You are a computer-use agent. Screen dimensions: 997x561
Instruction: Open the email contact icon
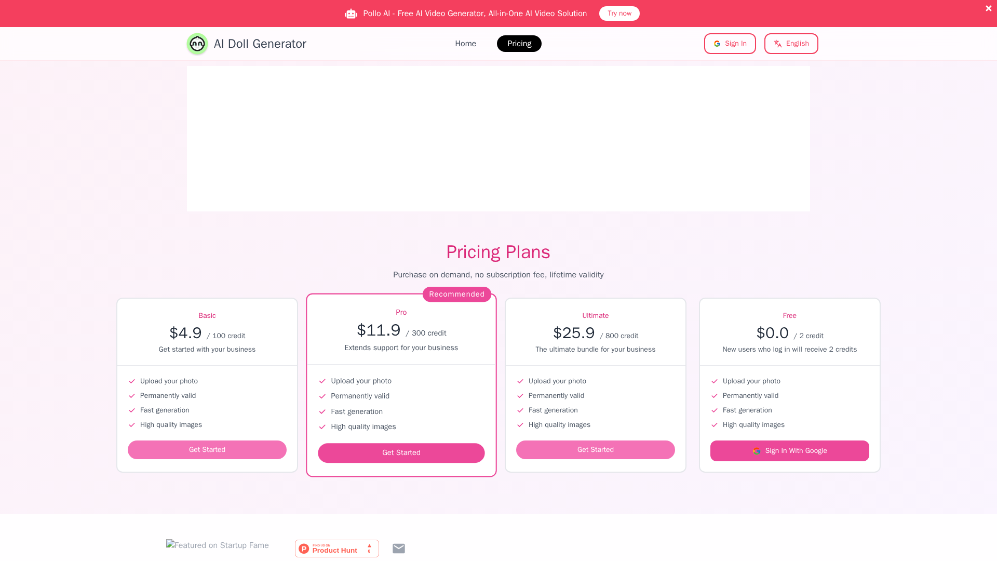tap(398, 549)
